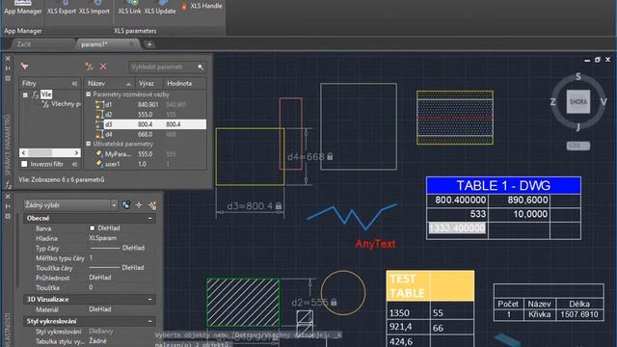Select the d4 dimensional constraint icon
The width and height of the screenshot is (617, 347).
pyautogui.click(x=99, y=134)
